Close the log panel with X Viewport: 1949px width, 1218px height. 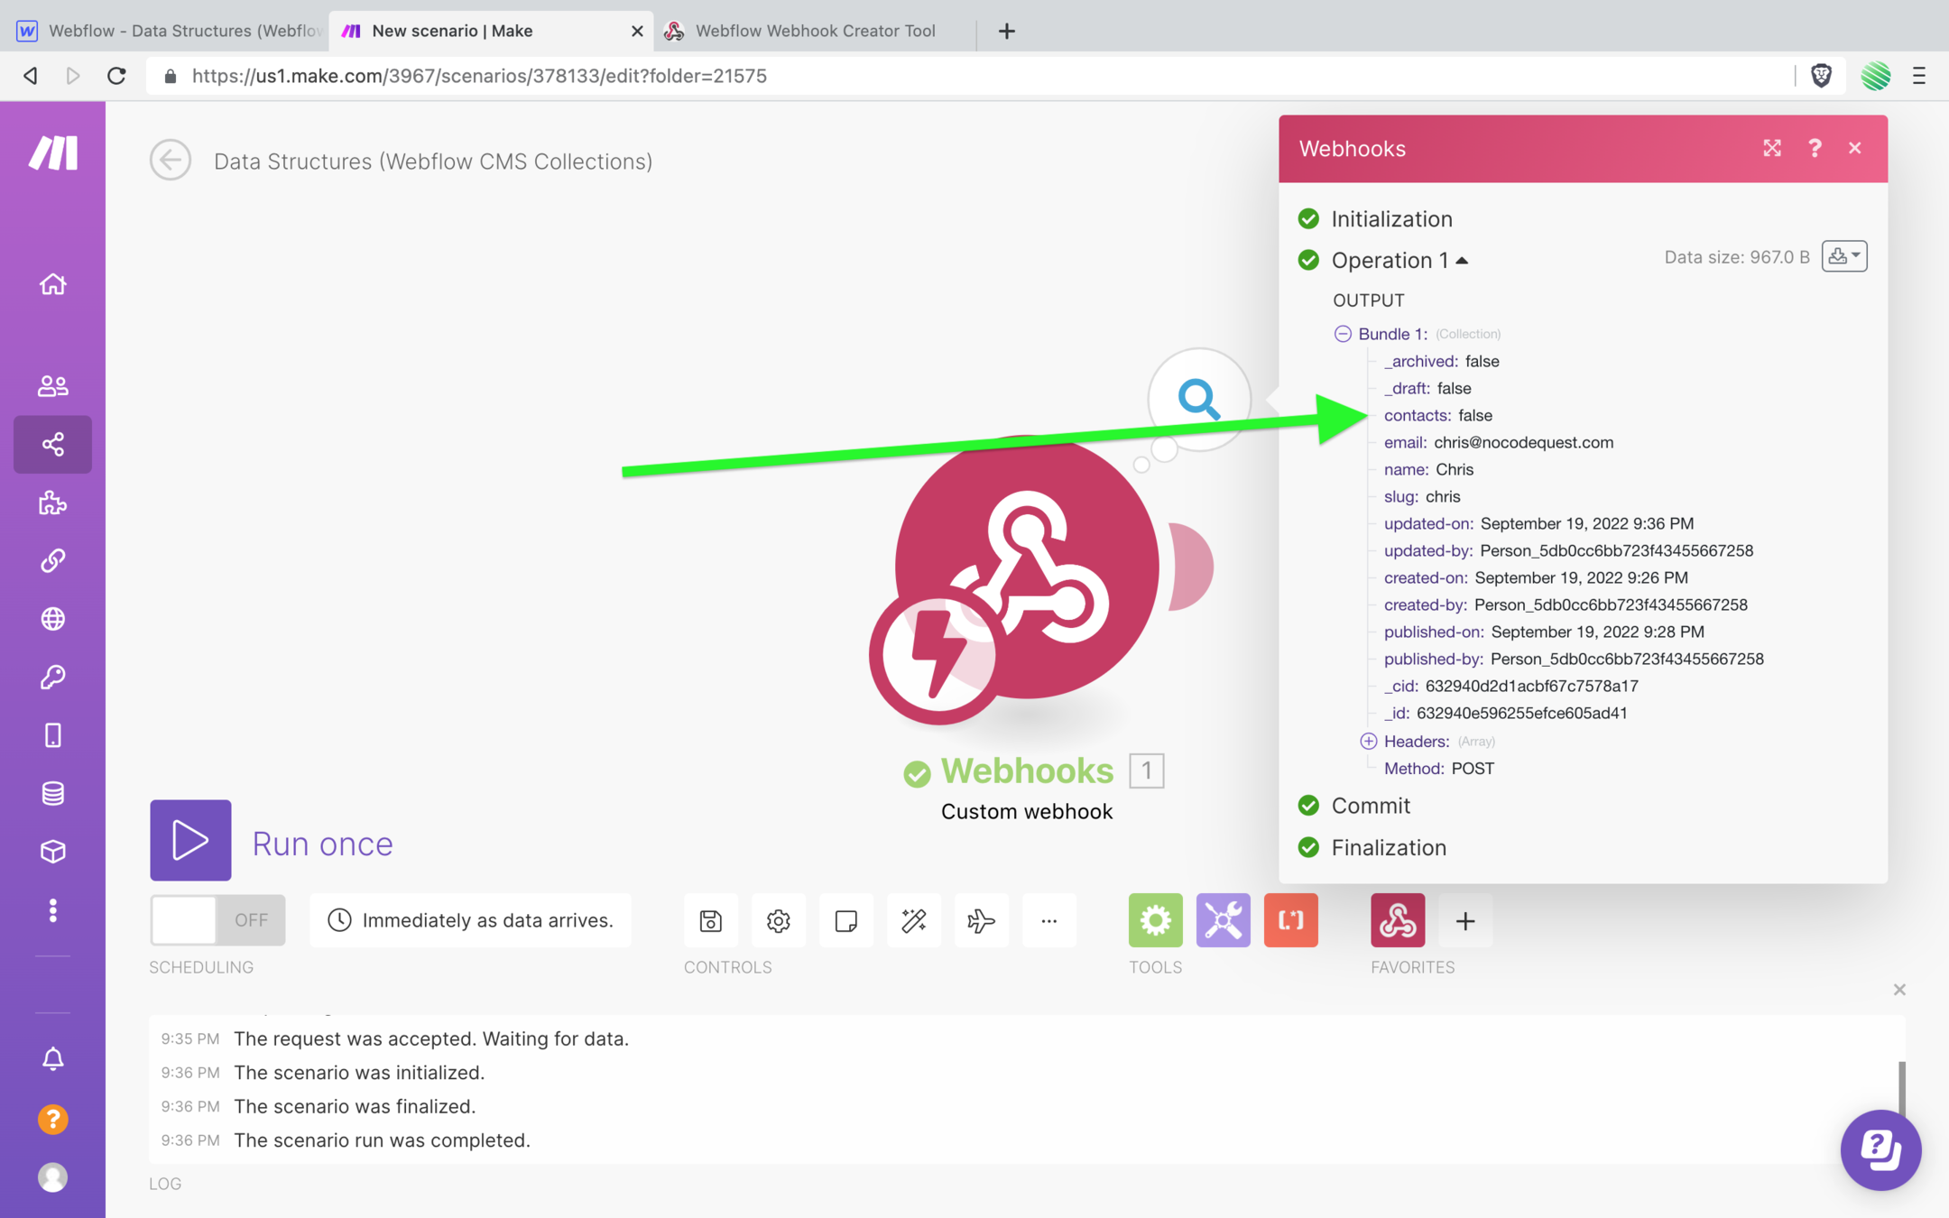(1899, 990)
